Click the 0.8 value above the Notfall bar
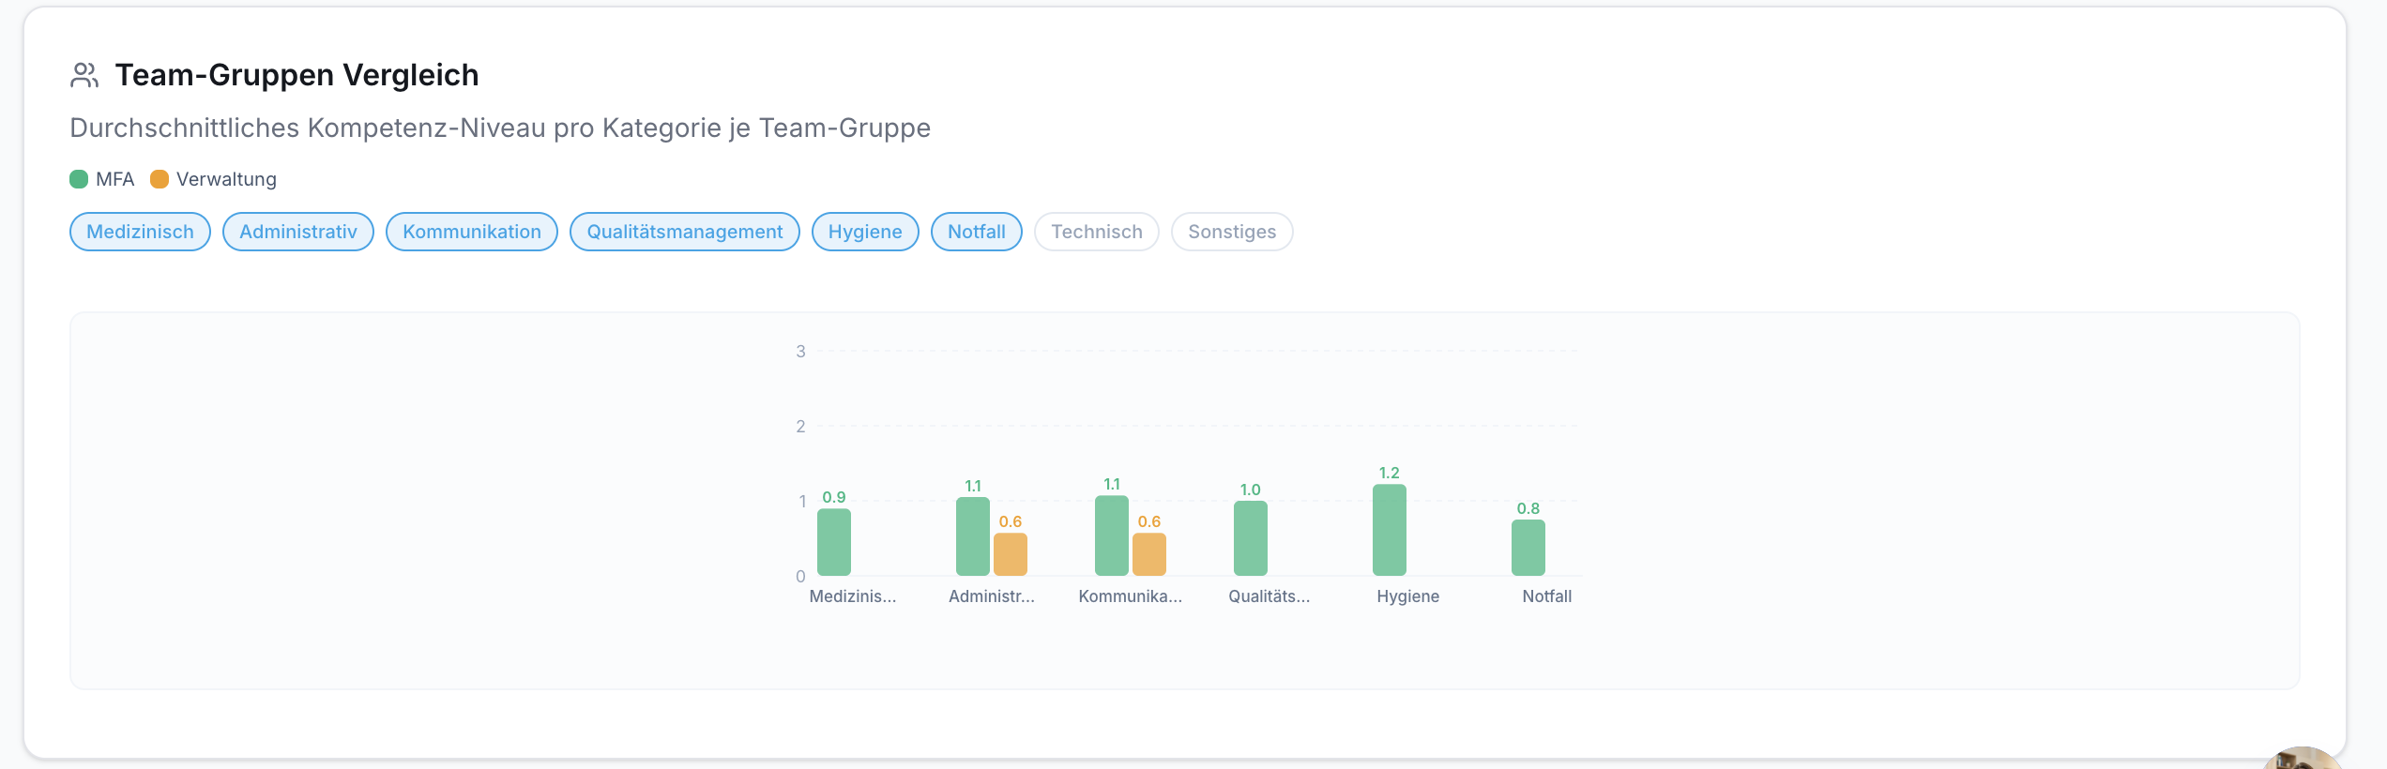2387x769 pixels. pyautogui.click(x=1528, y=508)
